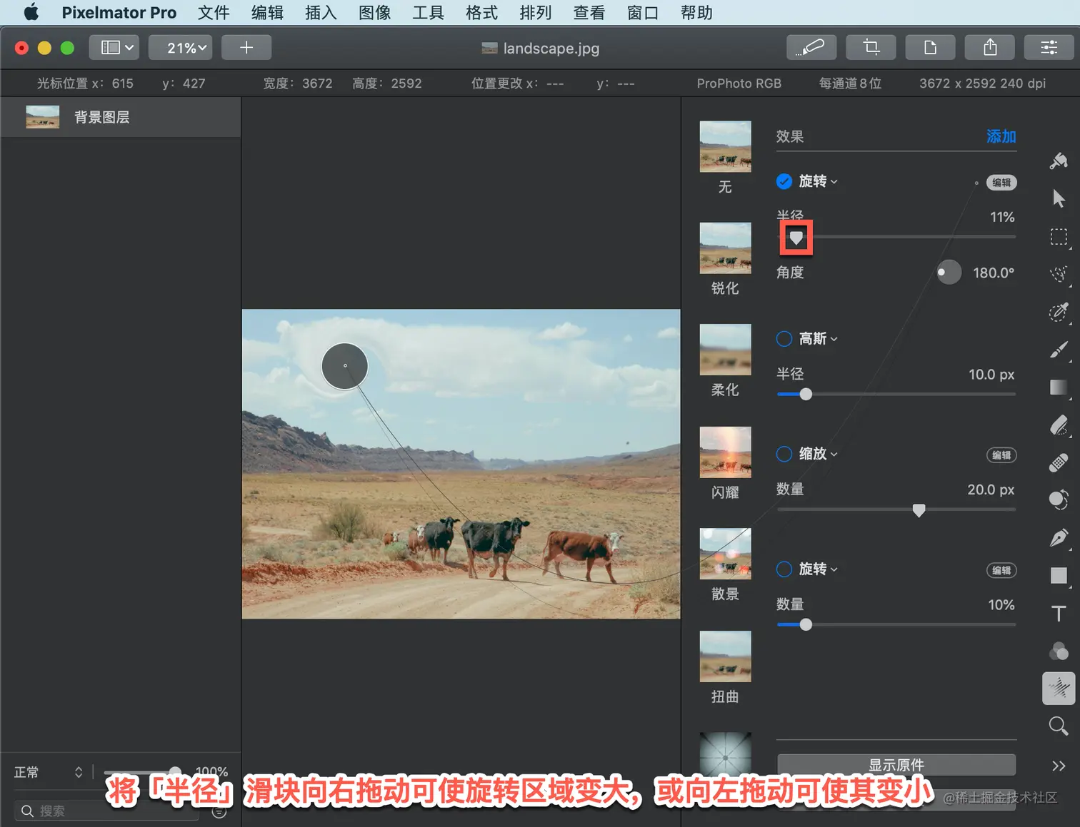Screen dimensions: 1080x827
Task: Select the Type text tool
Action: [x=1059, y=614]
